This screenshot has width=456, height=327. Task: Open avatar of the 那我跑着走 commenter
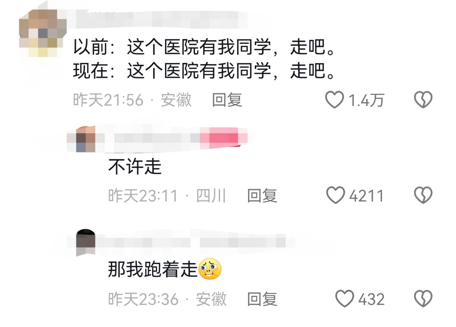pos(86,242)
